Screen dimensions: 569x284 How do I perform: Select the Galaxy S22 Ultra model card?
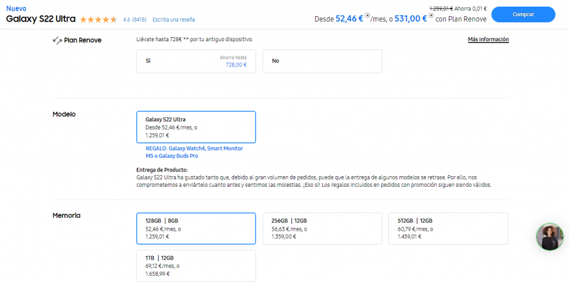[196, 127]
